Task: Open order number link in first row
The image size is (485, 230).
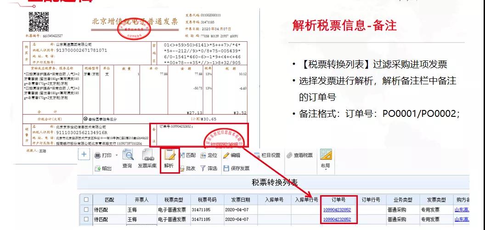Action: [337, 210]
